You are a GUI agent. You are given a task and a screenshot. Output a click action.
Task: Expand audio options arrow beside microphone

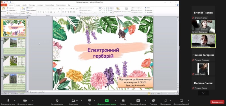(x=14, y=101)
